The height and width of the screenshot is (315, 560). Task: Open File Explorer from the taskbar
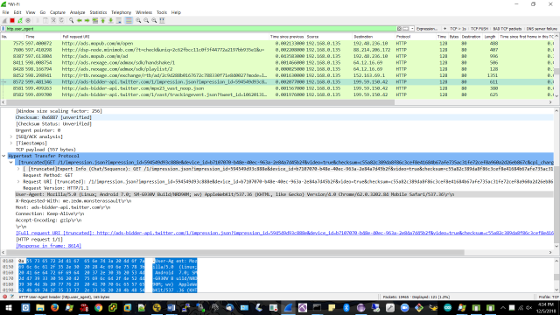(40, 308)
